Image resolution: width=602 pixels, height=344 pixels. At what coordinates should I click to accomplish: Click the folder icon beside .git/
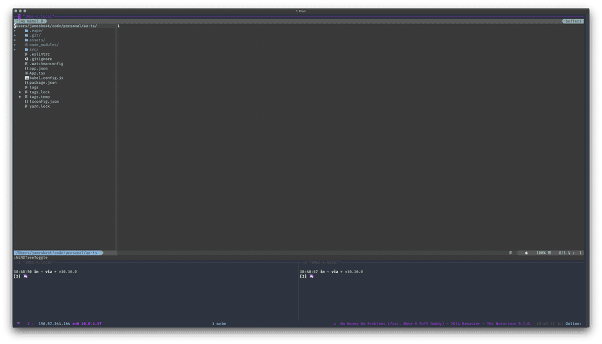point(26,35)
